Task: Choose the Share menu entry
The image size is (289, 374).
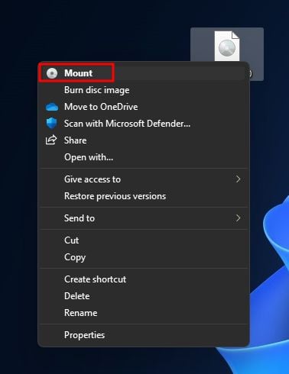Action: coord(144,140)
